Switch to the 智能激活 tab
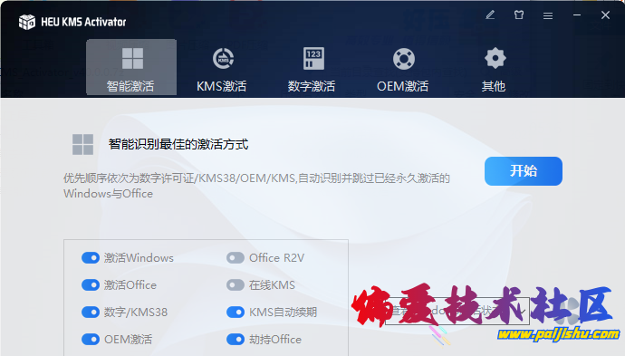 click(131, 67)
